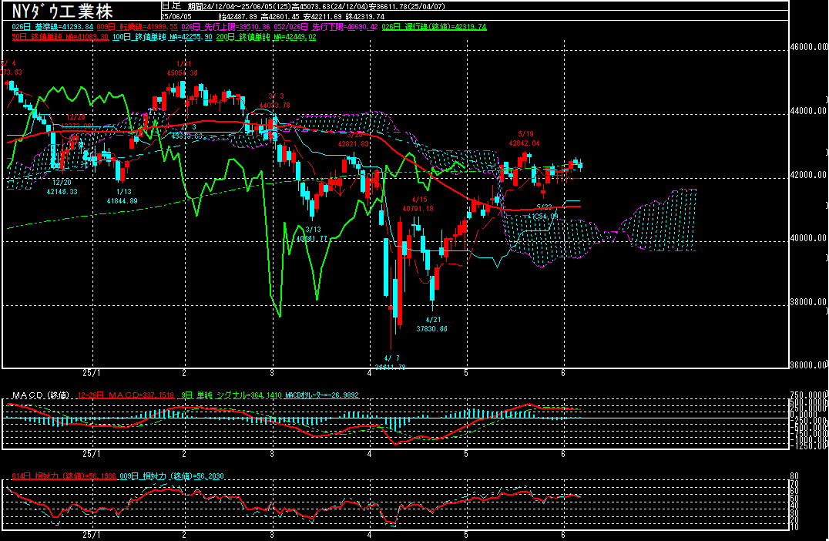Click the MACDオシレーター legend value

[322, 395]
